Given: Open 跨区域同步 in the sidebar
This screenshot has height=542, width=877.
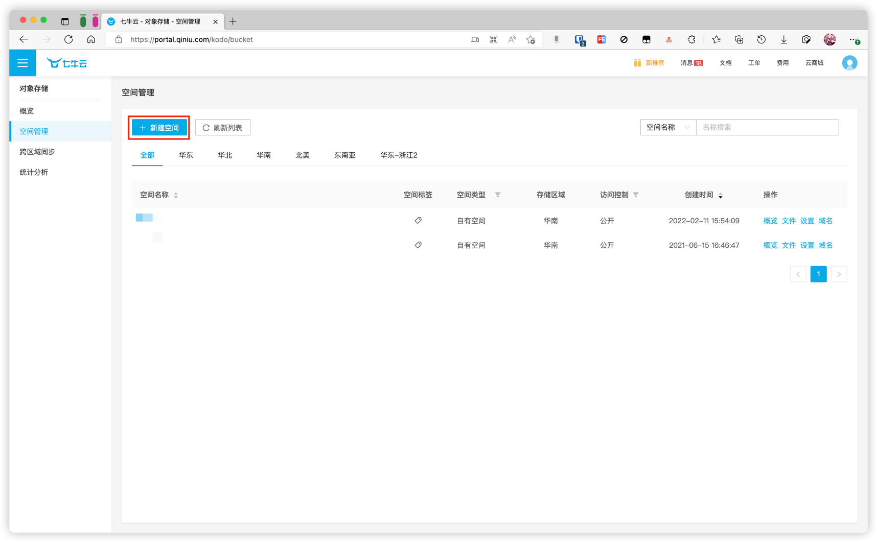Looking at the screenshot, I should point(37,152).
